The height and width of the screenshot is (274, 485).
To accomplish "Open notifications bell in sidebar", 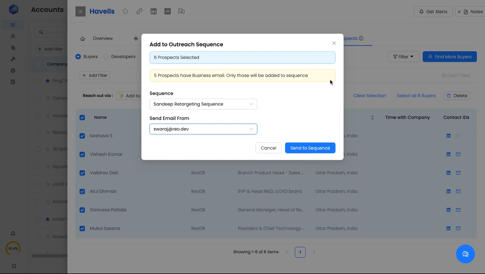I will coord(13,233).
